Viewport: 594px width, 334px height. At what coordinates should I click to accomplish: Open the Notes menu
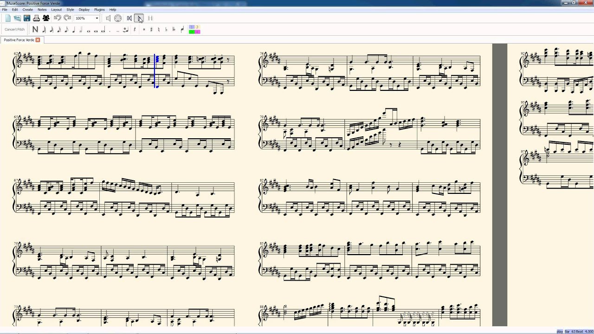(x=42, y=9)
